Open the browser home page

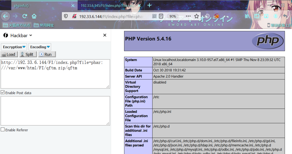[34, 16]
